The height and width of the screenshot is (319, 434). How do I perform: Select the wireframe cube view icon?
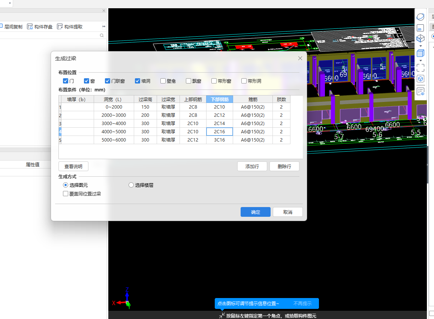point(421,38)
